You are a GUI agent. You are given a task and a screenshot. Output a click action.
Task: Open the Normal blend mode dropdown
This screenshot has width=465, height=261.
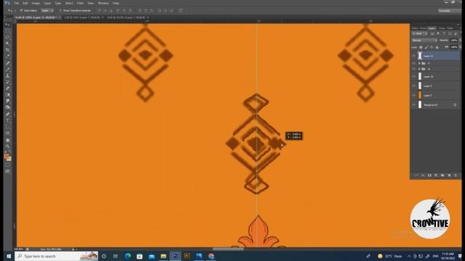click(424, 41)
